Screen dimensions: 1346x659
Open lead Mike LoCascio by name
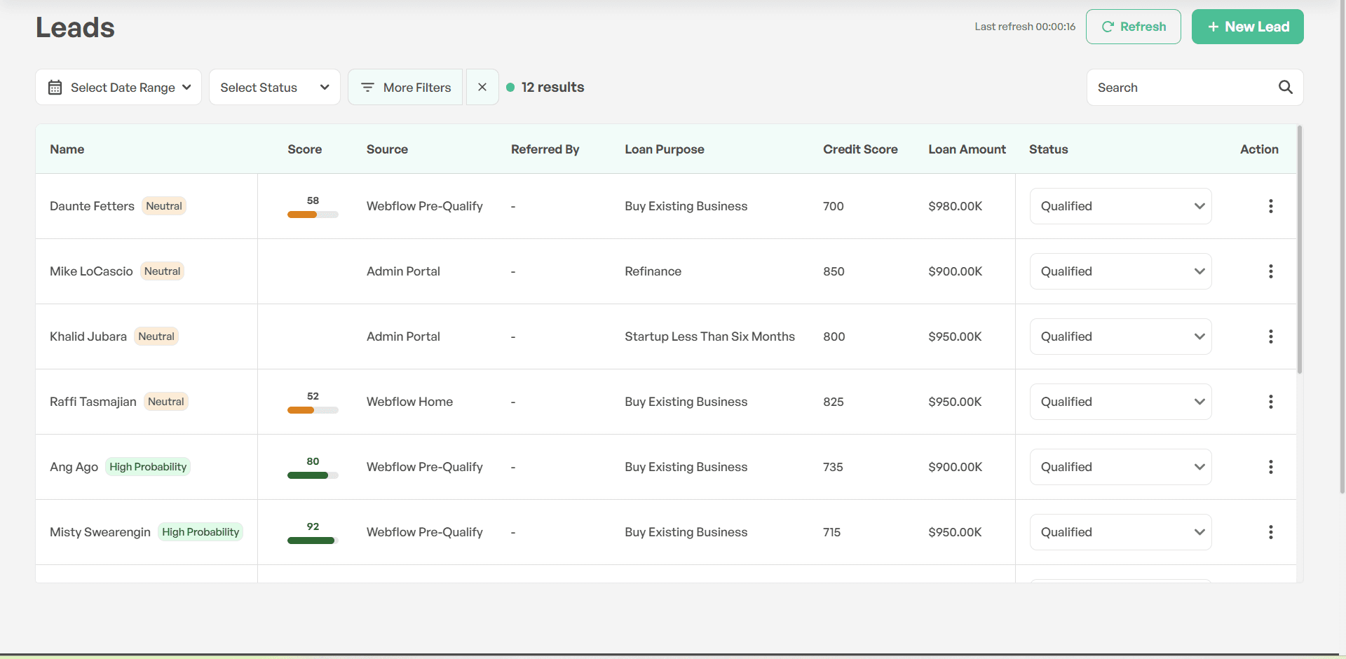pyautogui.click(x=91, y=271)
